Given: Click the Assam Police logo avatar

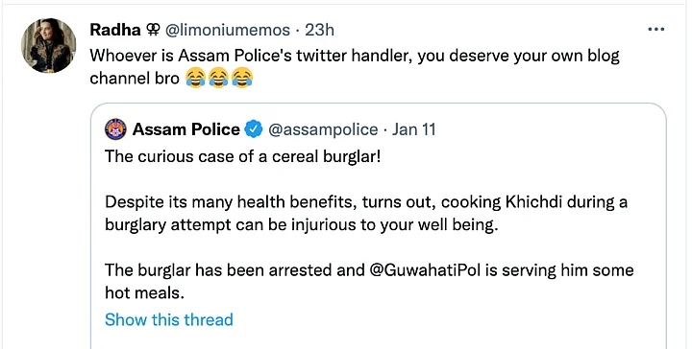Looking at the screenshot, I should 116,129.
